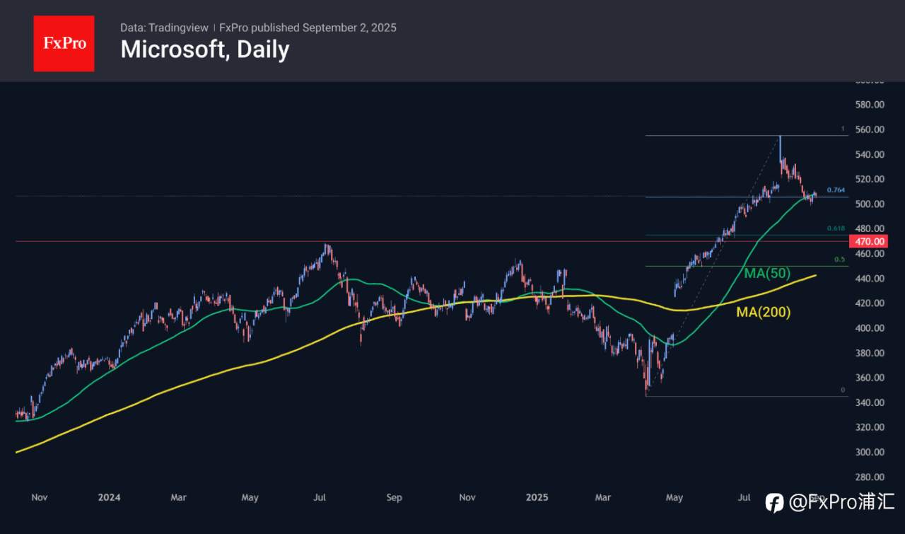Click the Jul label just before Sep

(320, 497)
